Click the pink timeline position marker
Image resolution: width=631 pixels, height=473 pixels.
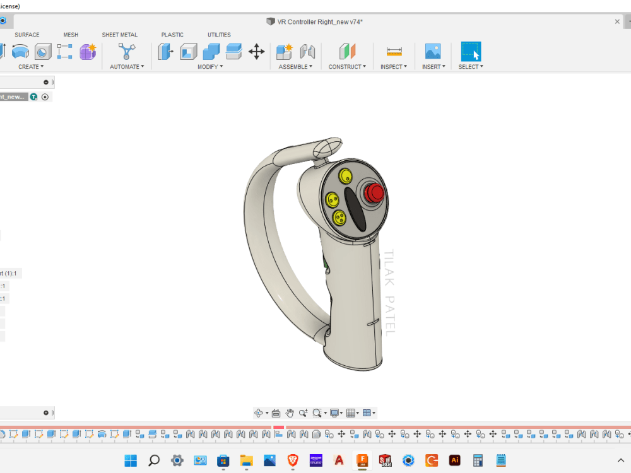278,427
